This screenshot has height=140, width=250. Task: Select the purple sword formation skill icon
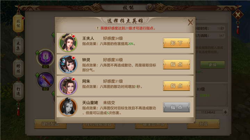pyautogui.click(x=45, y=57)
